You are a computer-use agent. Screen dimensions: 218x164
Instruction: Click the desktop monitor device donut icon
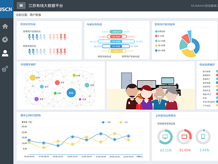pos(165,137)
